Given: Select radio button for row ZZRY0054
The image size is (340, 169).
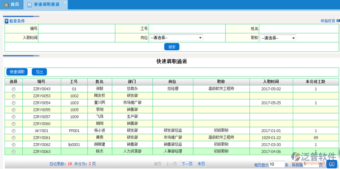Looking at the screenshot, I should click(x=14, y=103).
